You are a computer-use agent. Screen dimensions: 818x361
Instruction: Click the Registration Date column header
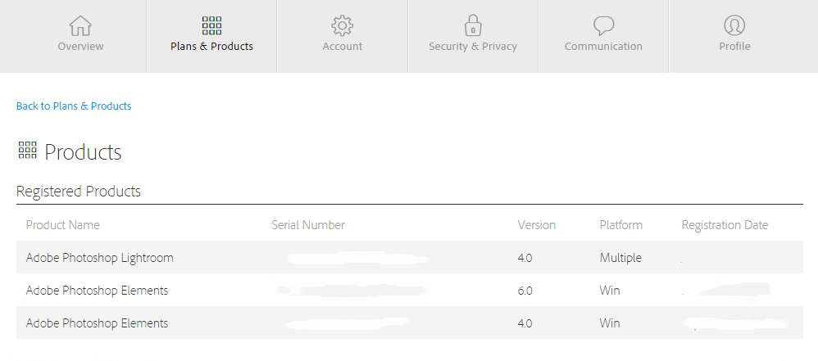725,225
